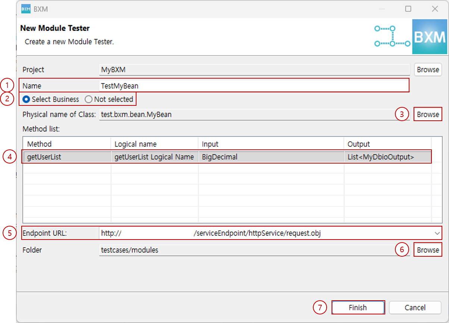Cancel the New Module Tester dialog
This screenshot has width=449, height=323.
(415, 307)
